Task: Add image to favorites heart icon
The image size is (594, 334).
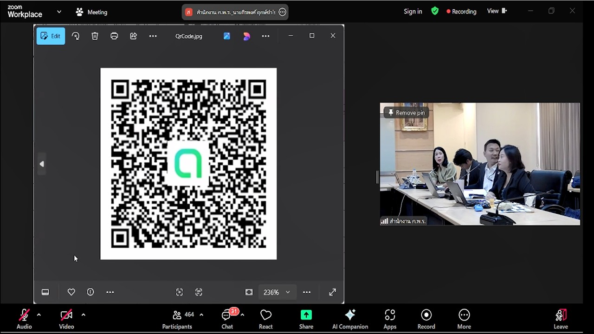Action: click(x=71, y=292)
